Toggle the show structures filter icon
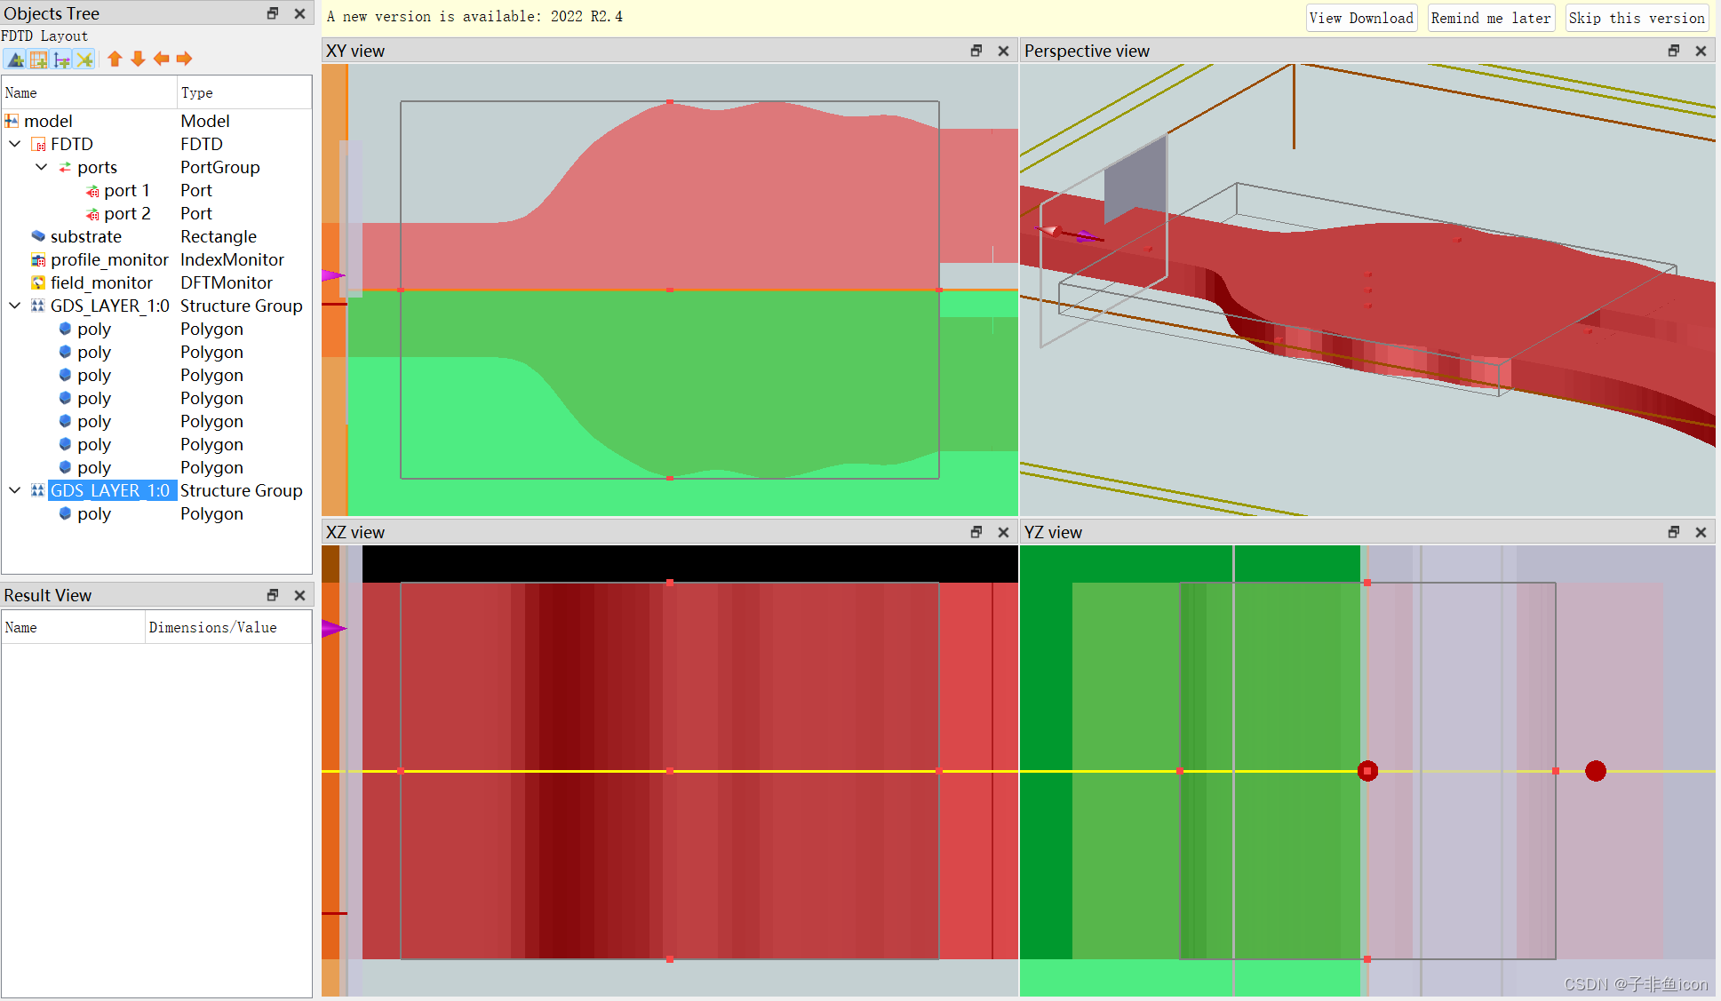The height and width of the screenshot is (1001, 1721). click(16, 60)
